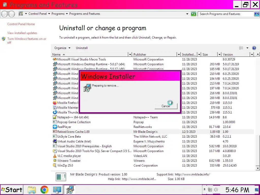The height and width of the screenshot is (195, 260).
Task: Click the Reload Icons Cache 1.00 icon
Action: pos(55,132)
